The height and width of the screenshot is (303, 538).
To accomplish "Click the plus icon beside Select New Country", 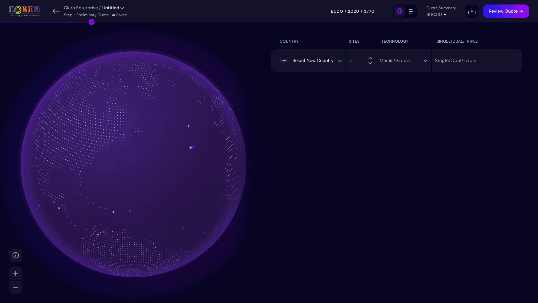I will pyautogui.click(x=284, y=61).
